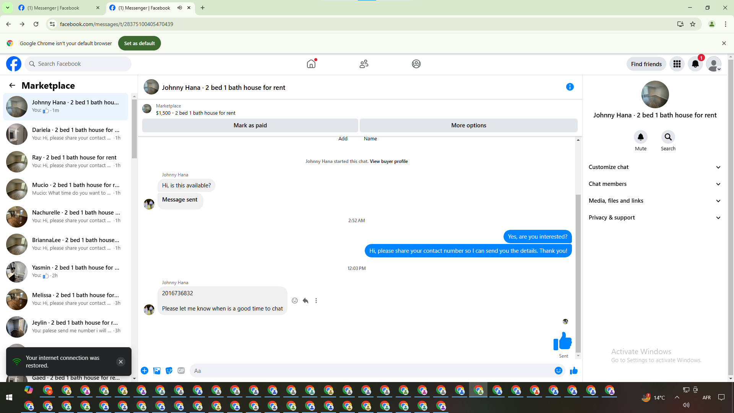
Task: Open Yasmin conversation
Action: [66, 272]
